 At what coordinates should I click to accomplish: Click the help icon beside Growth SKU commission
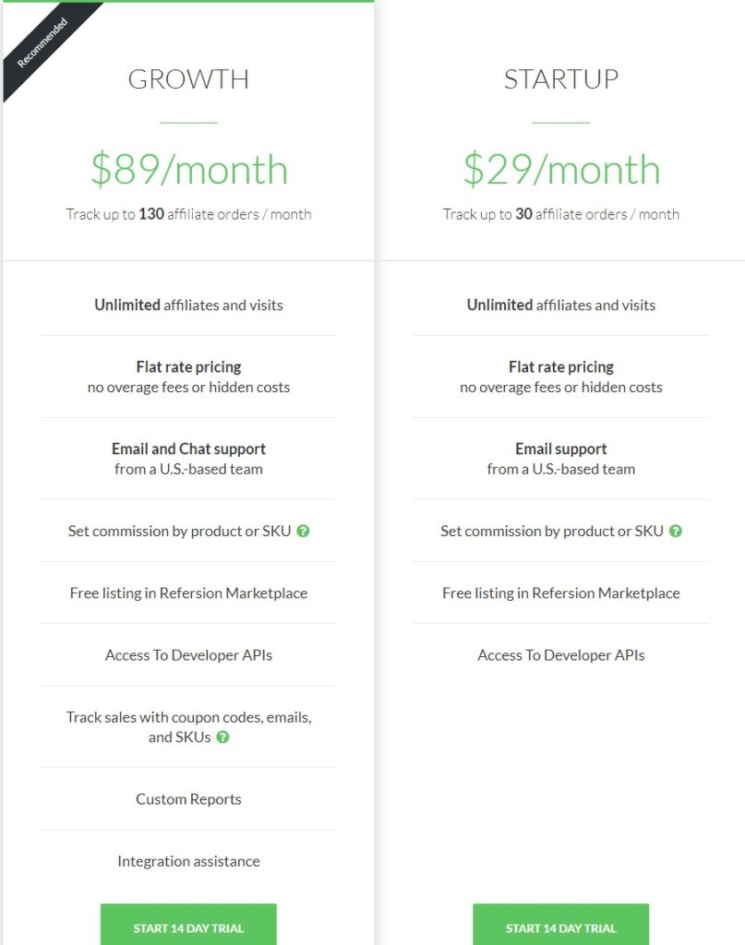[303, 531]
